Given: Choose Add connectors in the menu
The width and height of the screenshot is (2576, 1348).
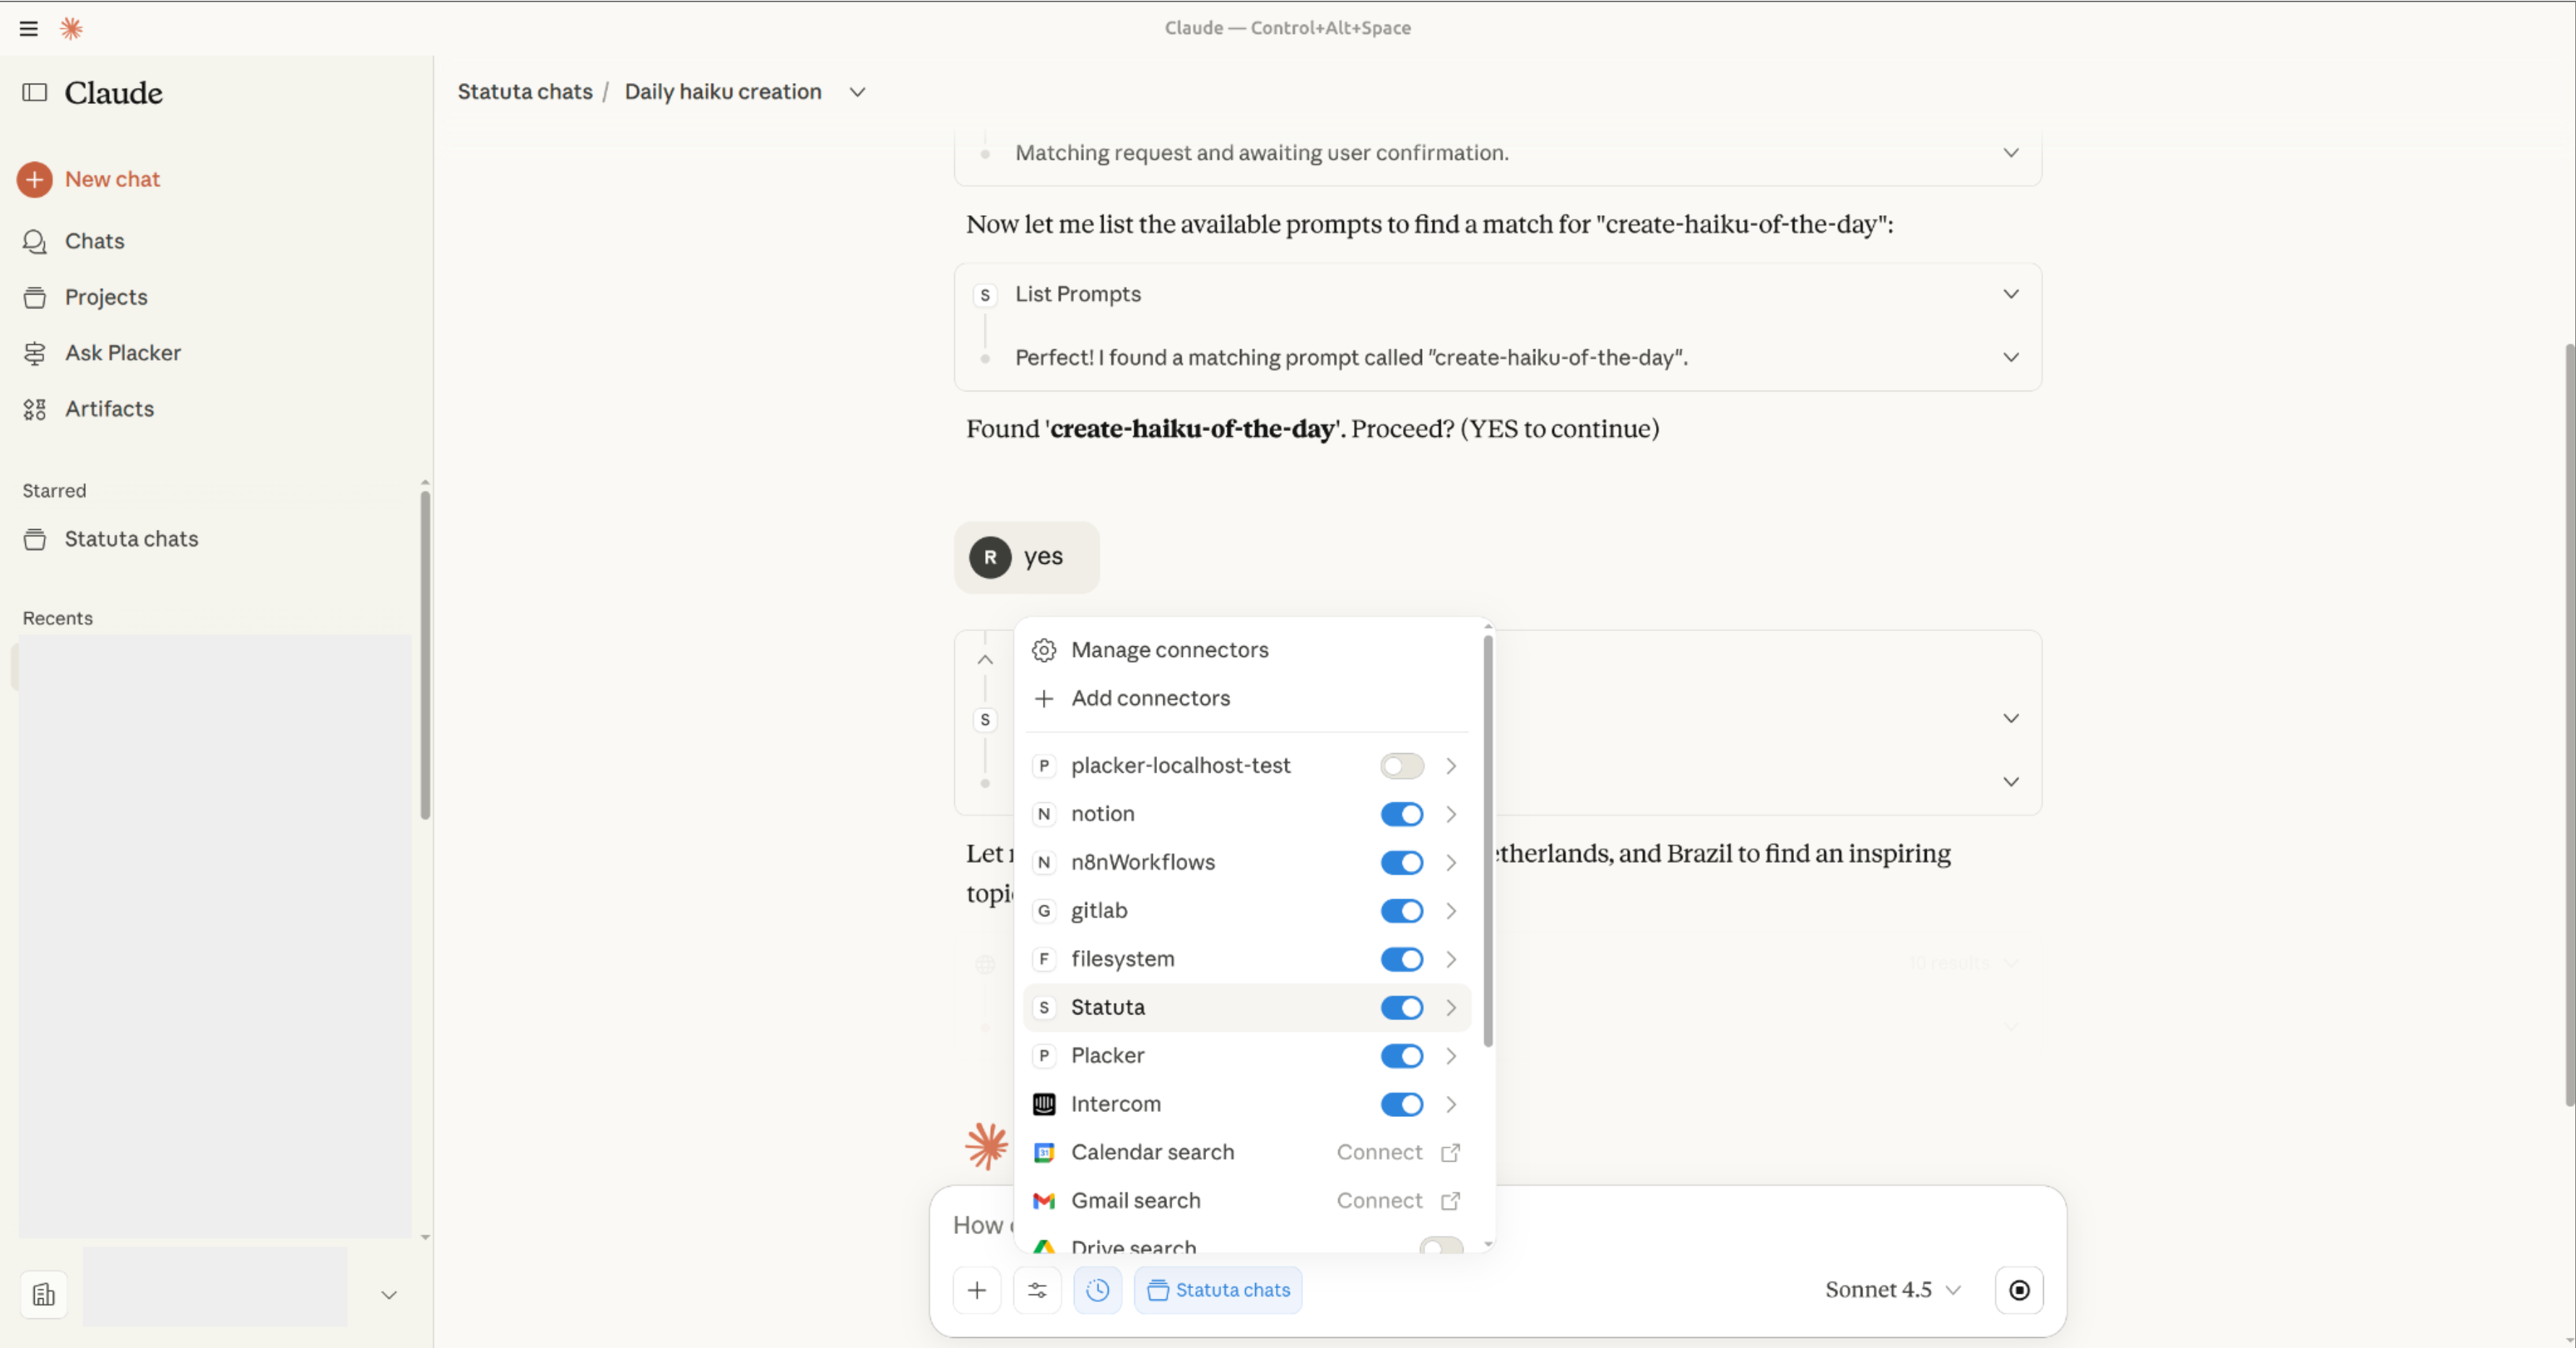Looking at the screenshot, I should 1150,698.
